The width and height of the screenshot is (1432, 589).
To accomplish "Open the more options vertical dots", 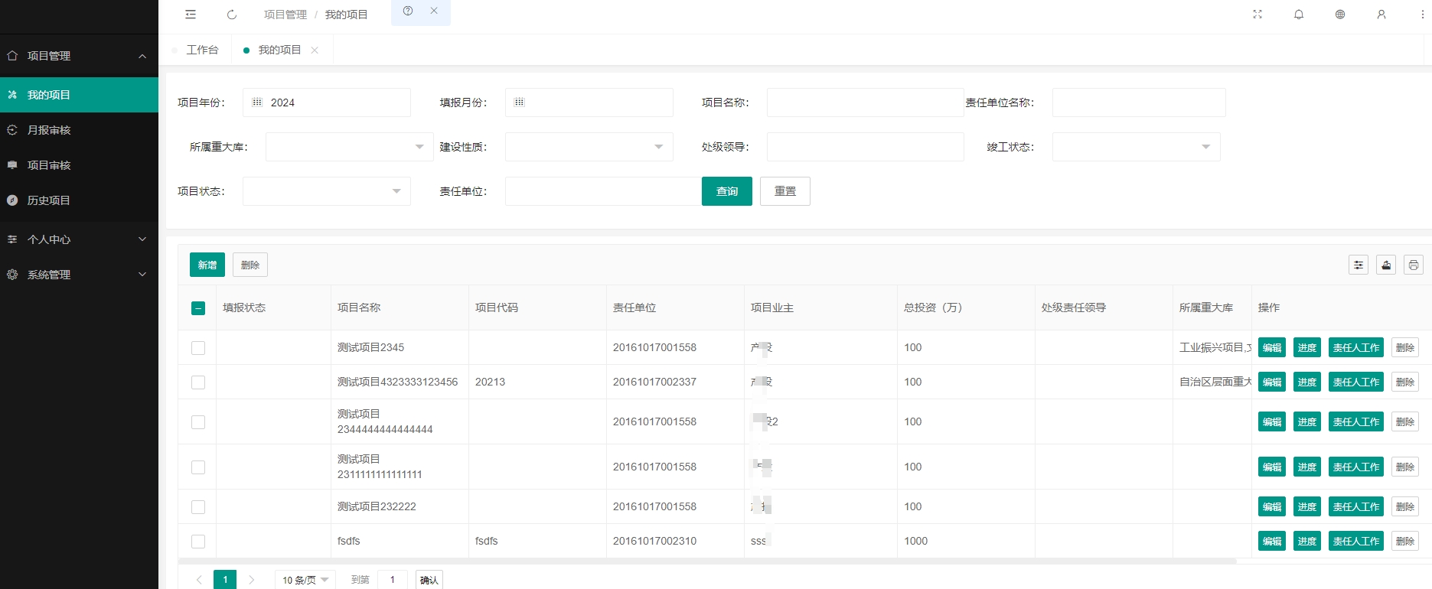I will 1423,15.
